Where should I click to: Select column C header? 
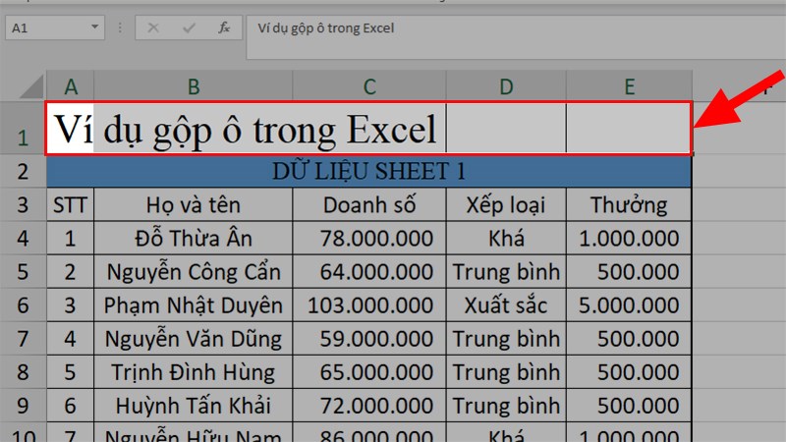[x=369, y=86]
